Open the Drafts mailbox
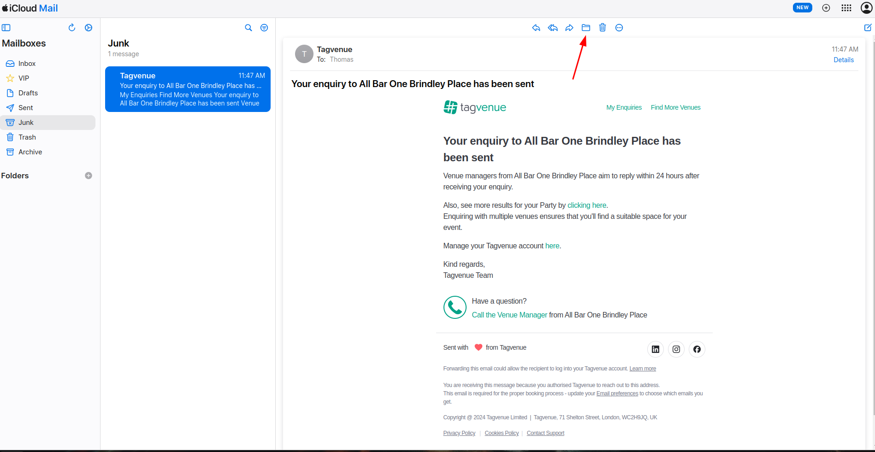This screenshot has width=875, height=452. [48, 93]
